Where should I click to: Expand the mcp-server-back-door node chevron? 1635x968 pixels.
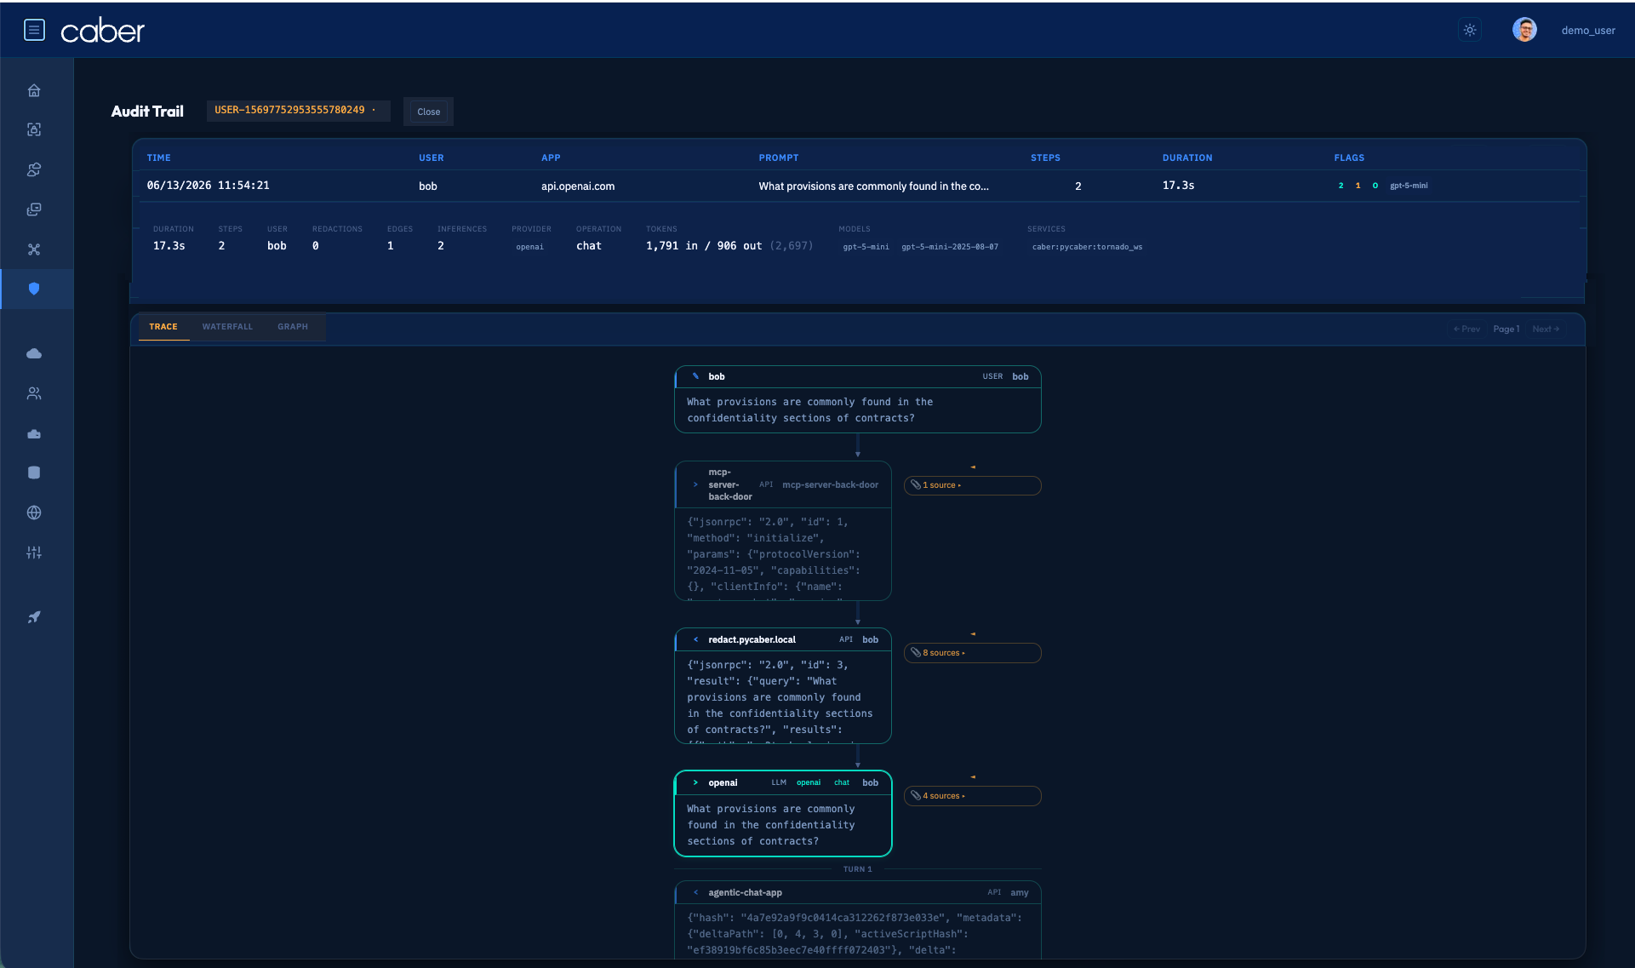(x=695, y=484)
